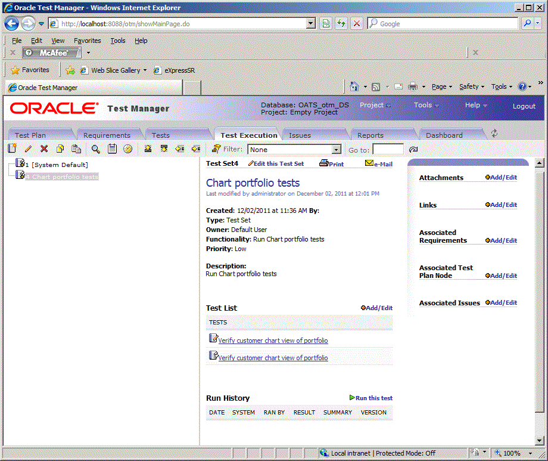
Task: Click the e-Mail link
Action: click(379, 163)
